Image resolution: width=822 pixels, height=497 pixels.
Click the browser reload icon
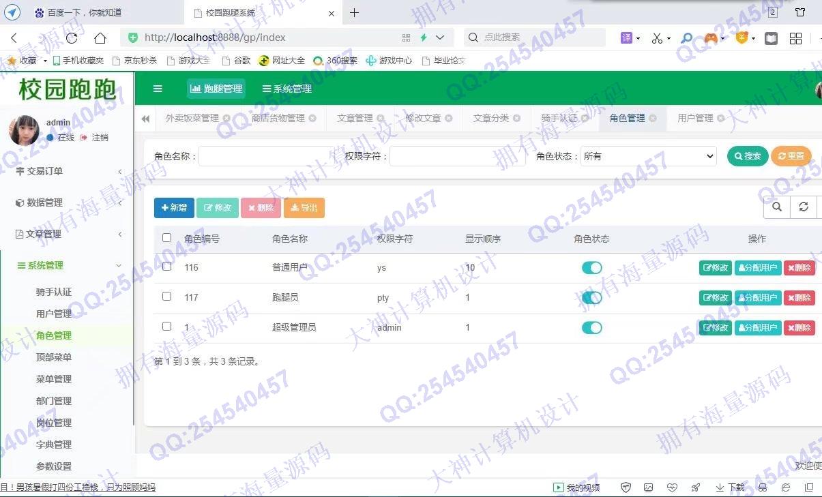(72, 38)
